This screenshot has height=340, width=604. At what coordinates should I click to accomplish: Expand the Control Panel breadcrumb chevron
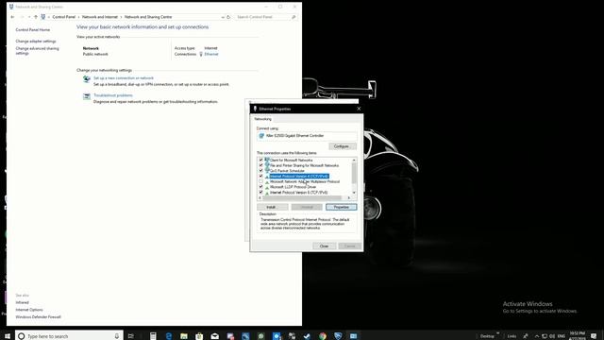click(78, 17)
